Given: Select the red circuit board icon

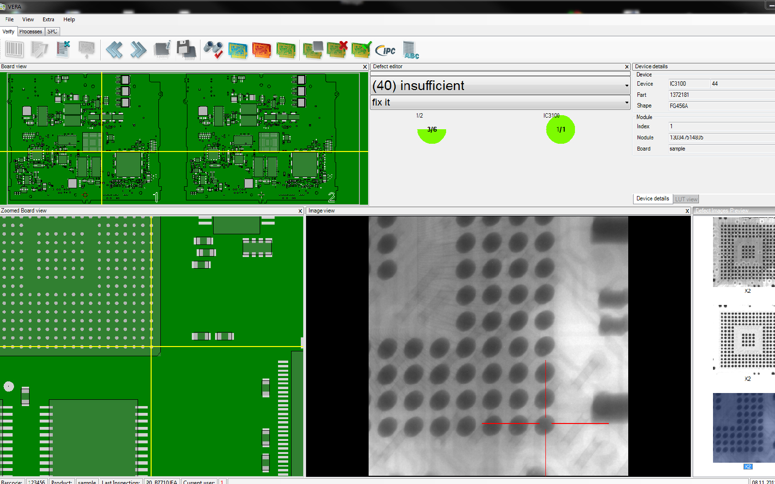Looking at the screenshot, I should click(x=262, y=49).
